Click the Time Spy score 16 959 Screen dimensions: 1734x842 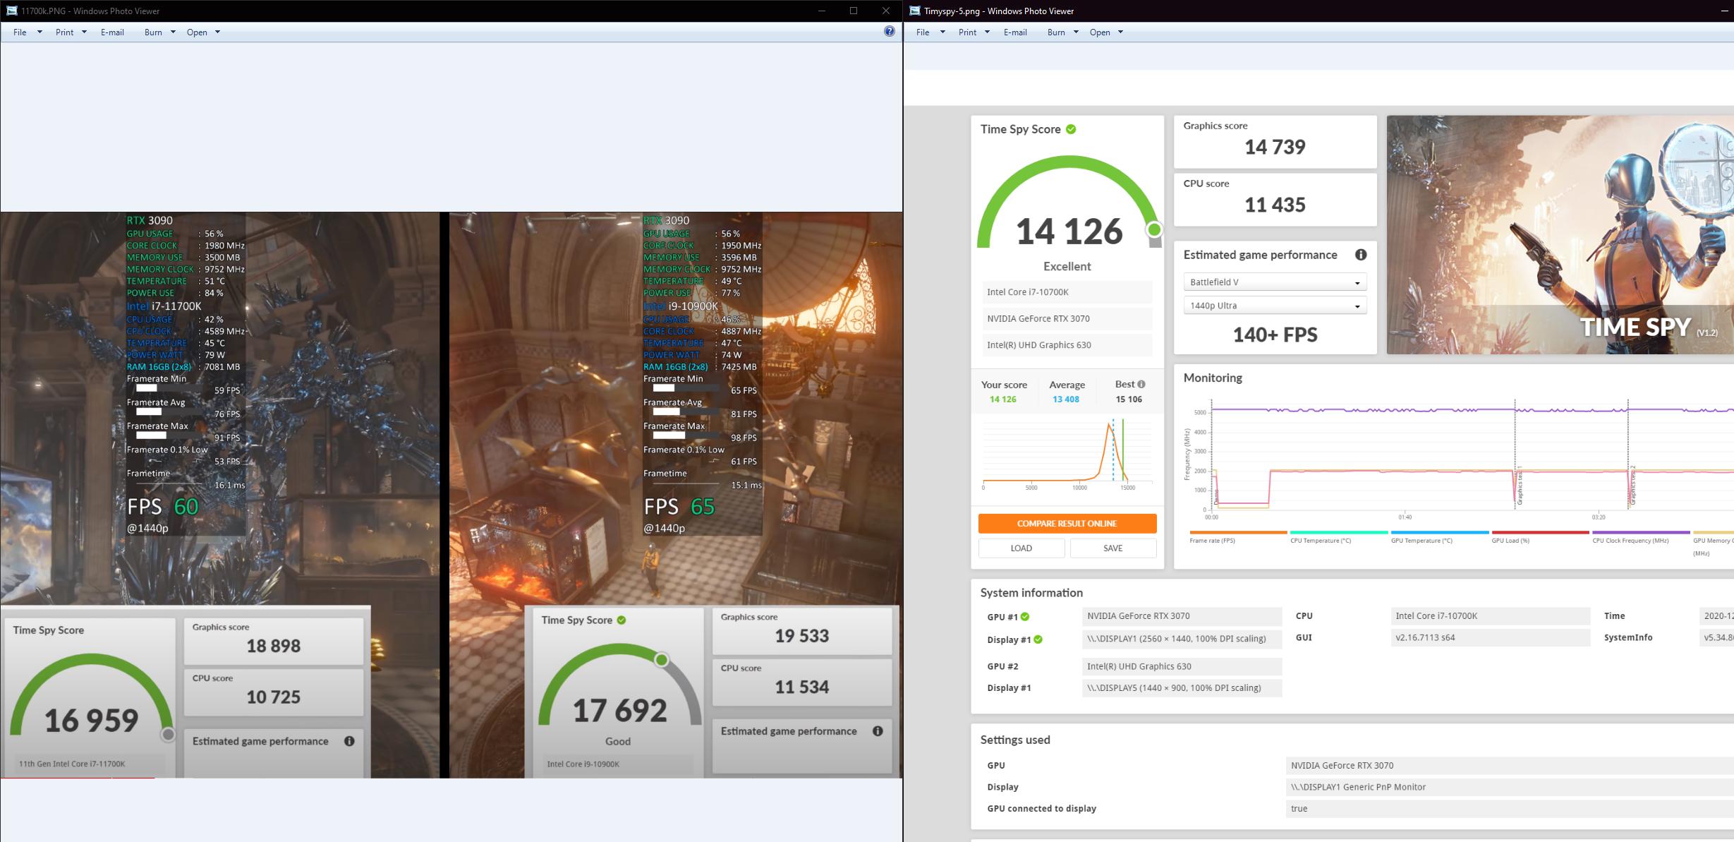(x=92, y=721)
